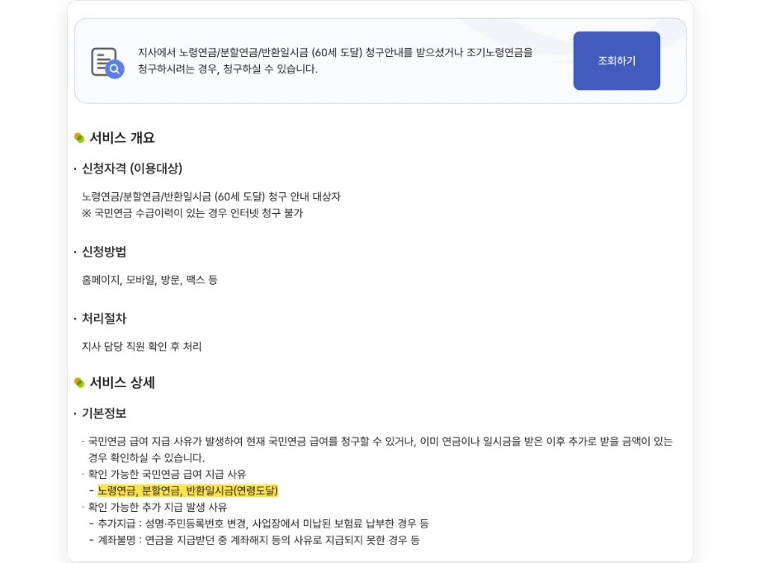Image resolution: width=761 pixels, height=563 pixels.
Task: Click the note 국민연금 수급이력이 있는 경우 인터넷 청구 불가
Action: point(192,213)
